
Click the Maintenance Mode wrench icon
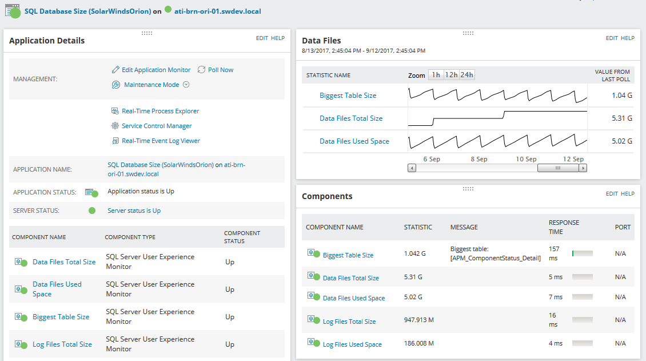point(115,85)
